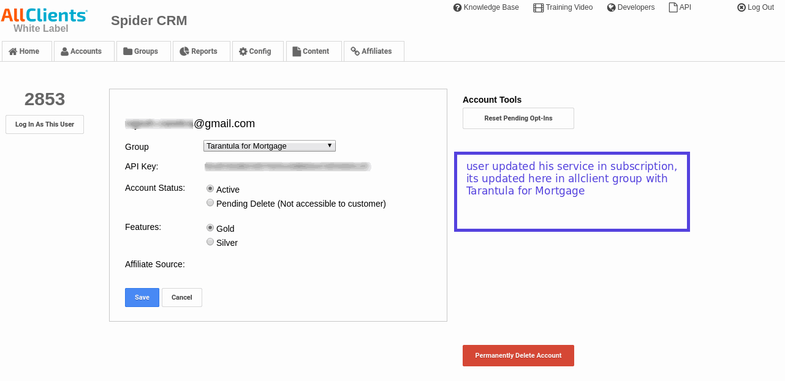
Task: Go to the Groups tab
Action: tap(143, 51)
